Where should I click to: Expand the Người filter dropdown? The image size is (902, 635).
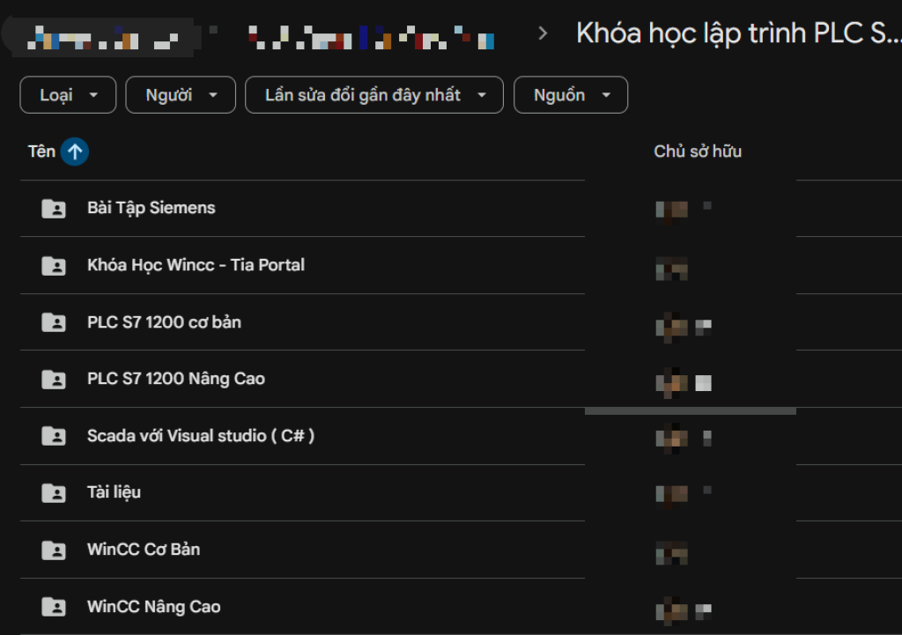[181, 95]
